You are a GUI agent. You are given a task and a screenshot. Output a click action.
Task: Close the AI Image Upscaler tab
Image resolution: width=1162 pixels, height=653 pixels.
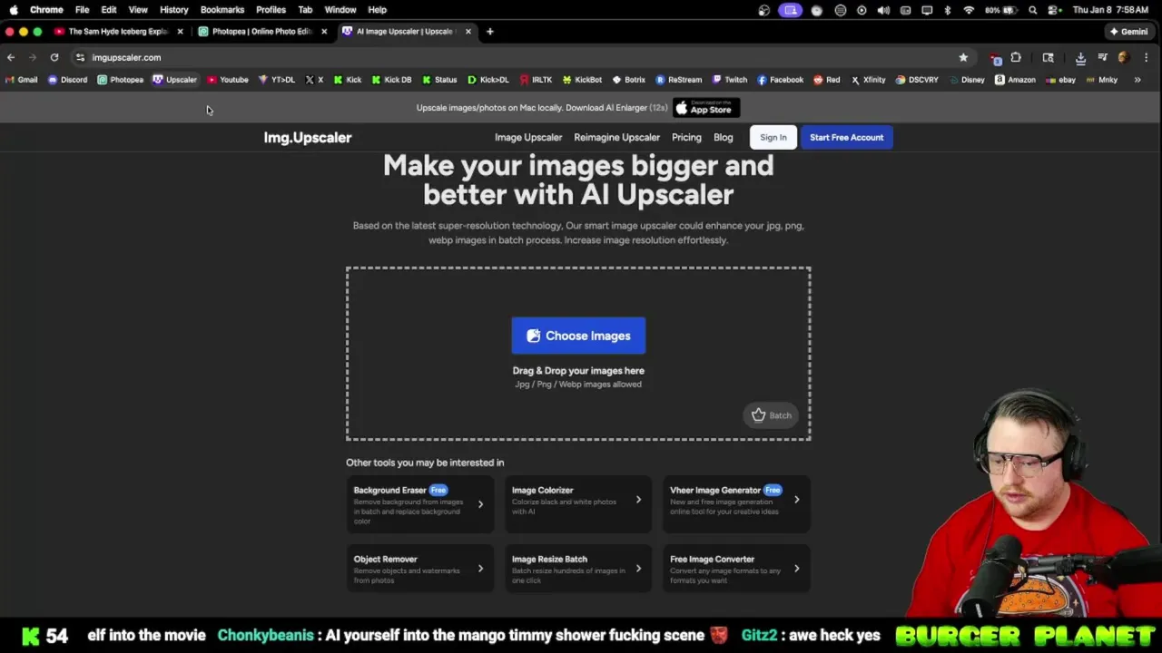[468, 31]
